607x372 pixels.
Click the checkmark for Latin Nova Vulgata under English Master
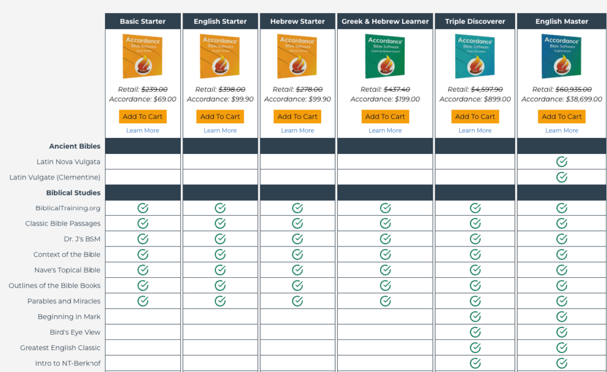pyautogui.click(x=561, y=161)
